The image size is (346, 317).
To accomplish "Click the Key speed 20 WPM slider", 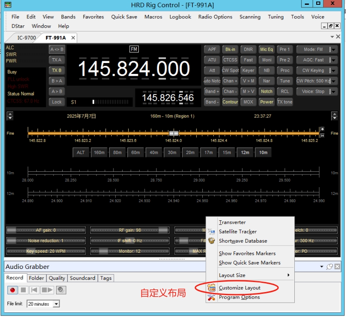I will [46, 251].
